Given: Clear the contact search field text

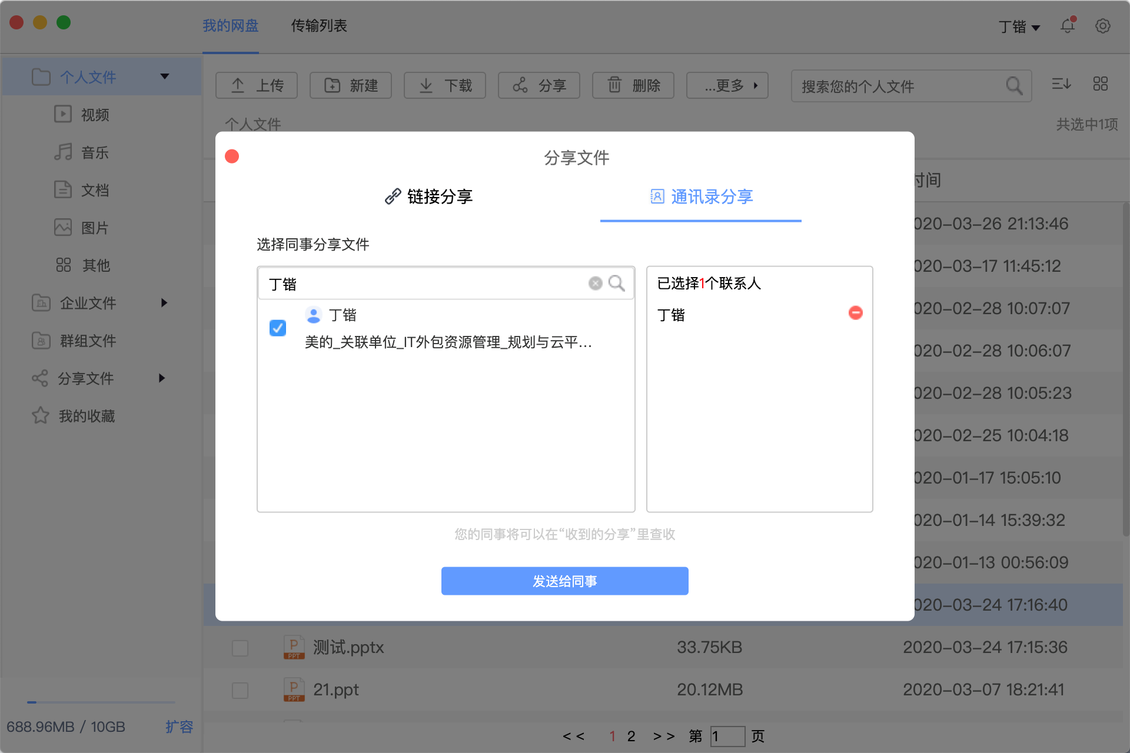Looking at the screenshot, I should point(595,284).
